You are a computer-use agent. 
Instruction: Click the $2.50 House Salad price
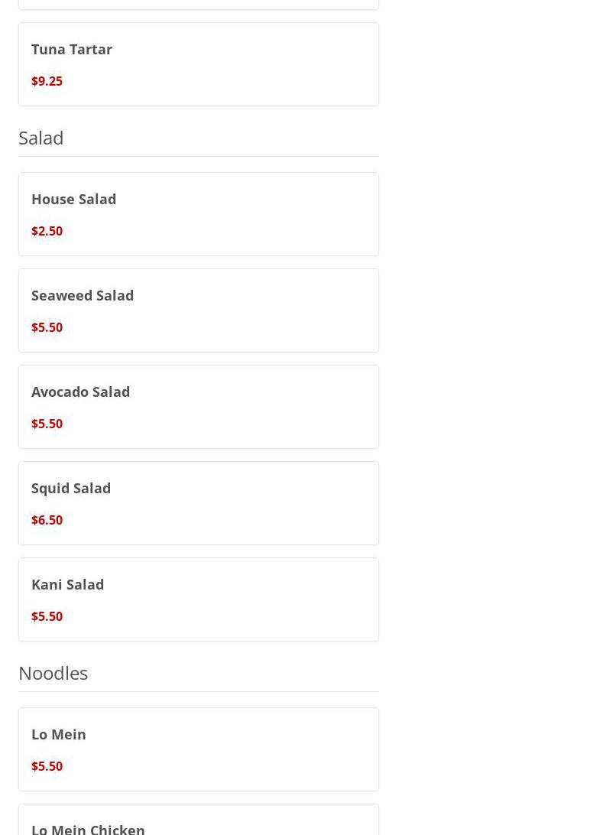coord(47,231)
